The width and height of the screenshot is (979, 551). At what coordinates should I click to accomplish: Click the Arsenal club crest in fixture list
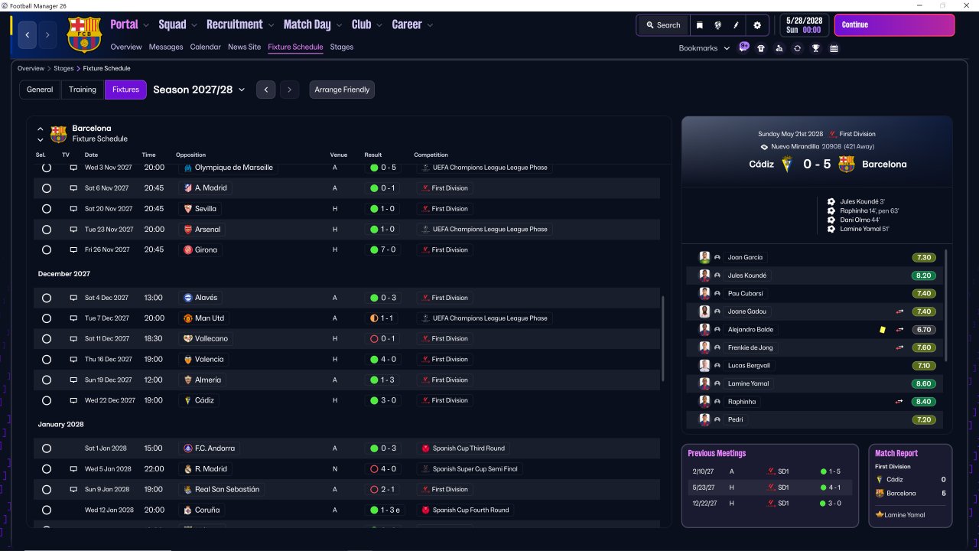click(188, 229)
